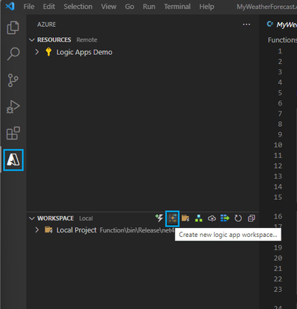The width and height of the screenshot is (297, 309).
Task: Click the key icon beside Logic Apps Demo
Action: pyautogui.click(x=48, y=52)
